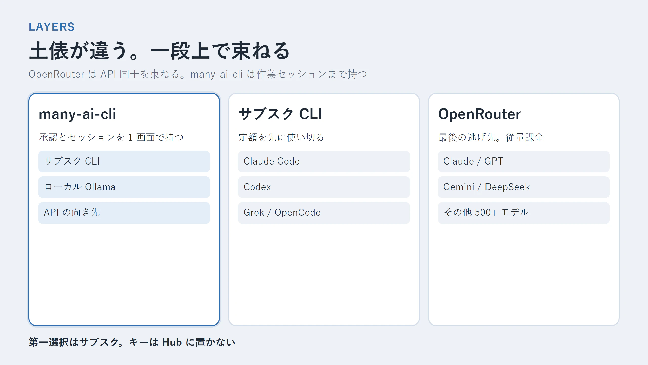Click the text 定額を先に使い切る

281,137
